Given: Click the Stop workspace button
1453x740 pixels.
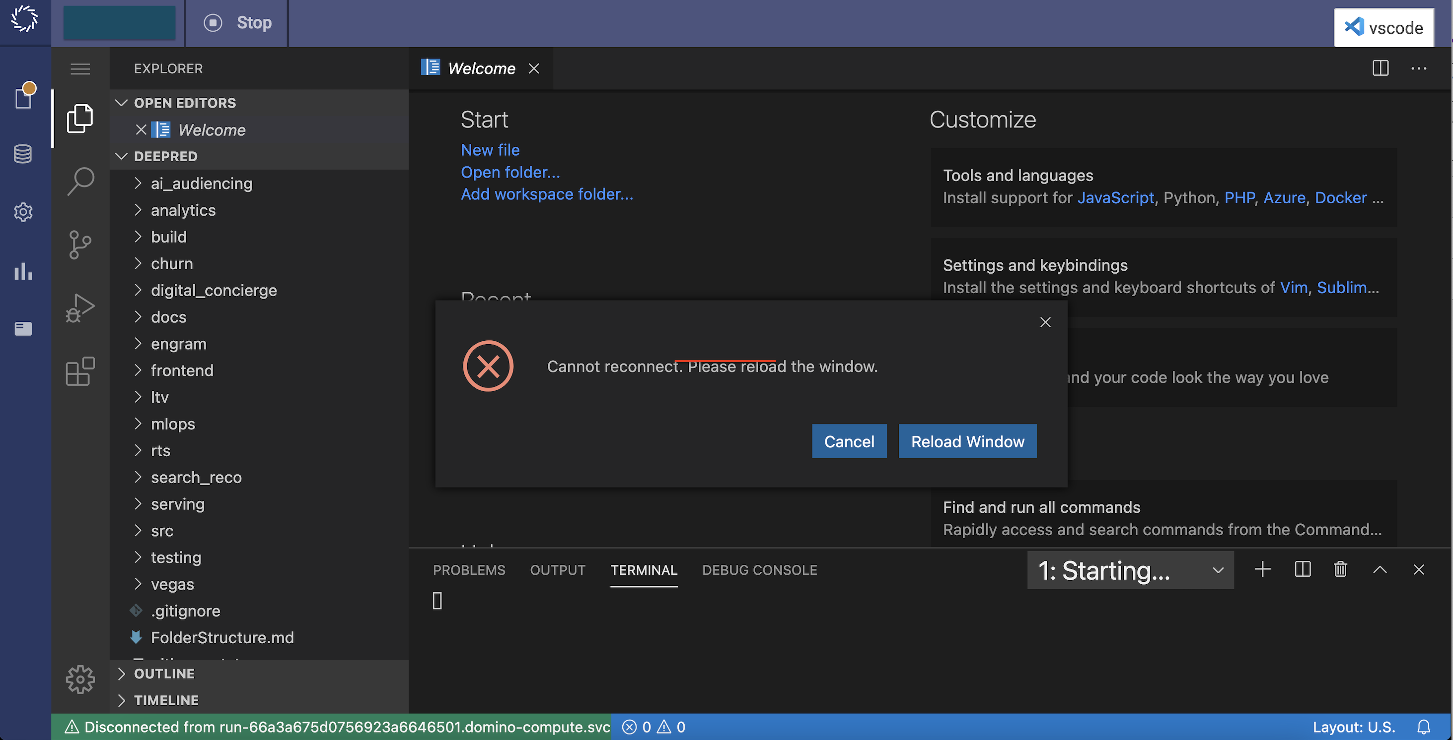Looking at the screenshot, I should [x=237, y=22].
